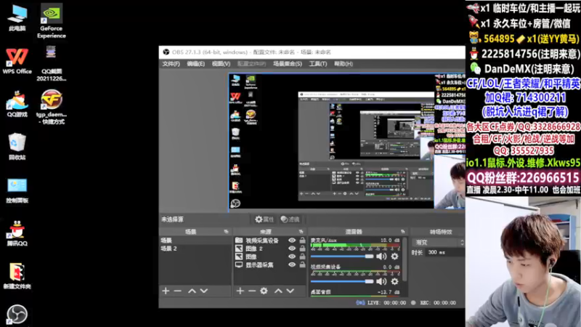Screen dimensions: 581x327
Task: Launch 腾讯QQ from the desktop
Action: point(17,233)
